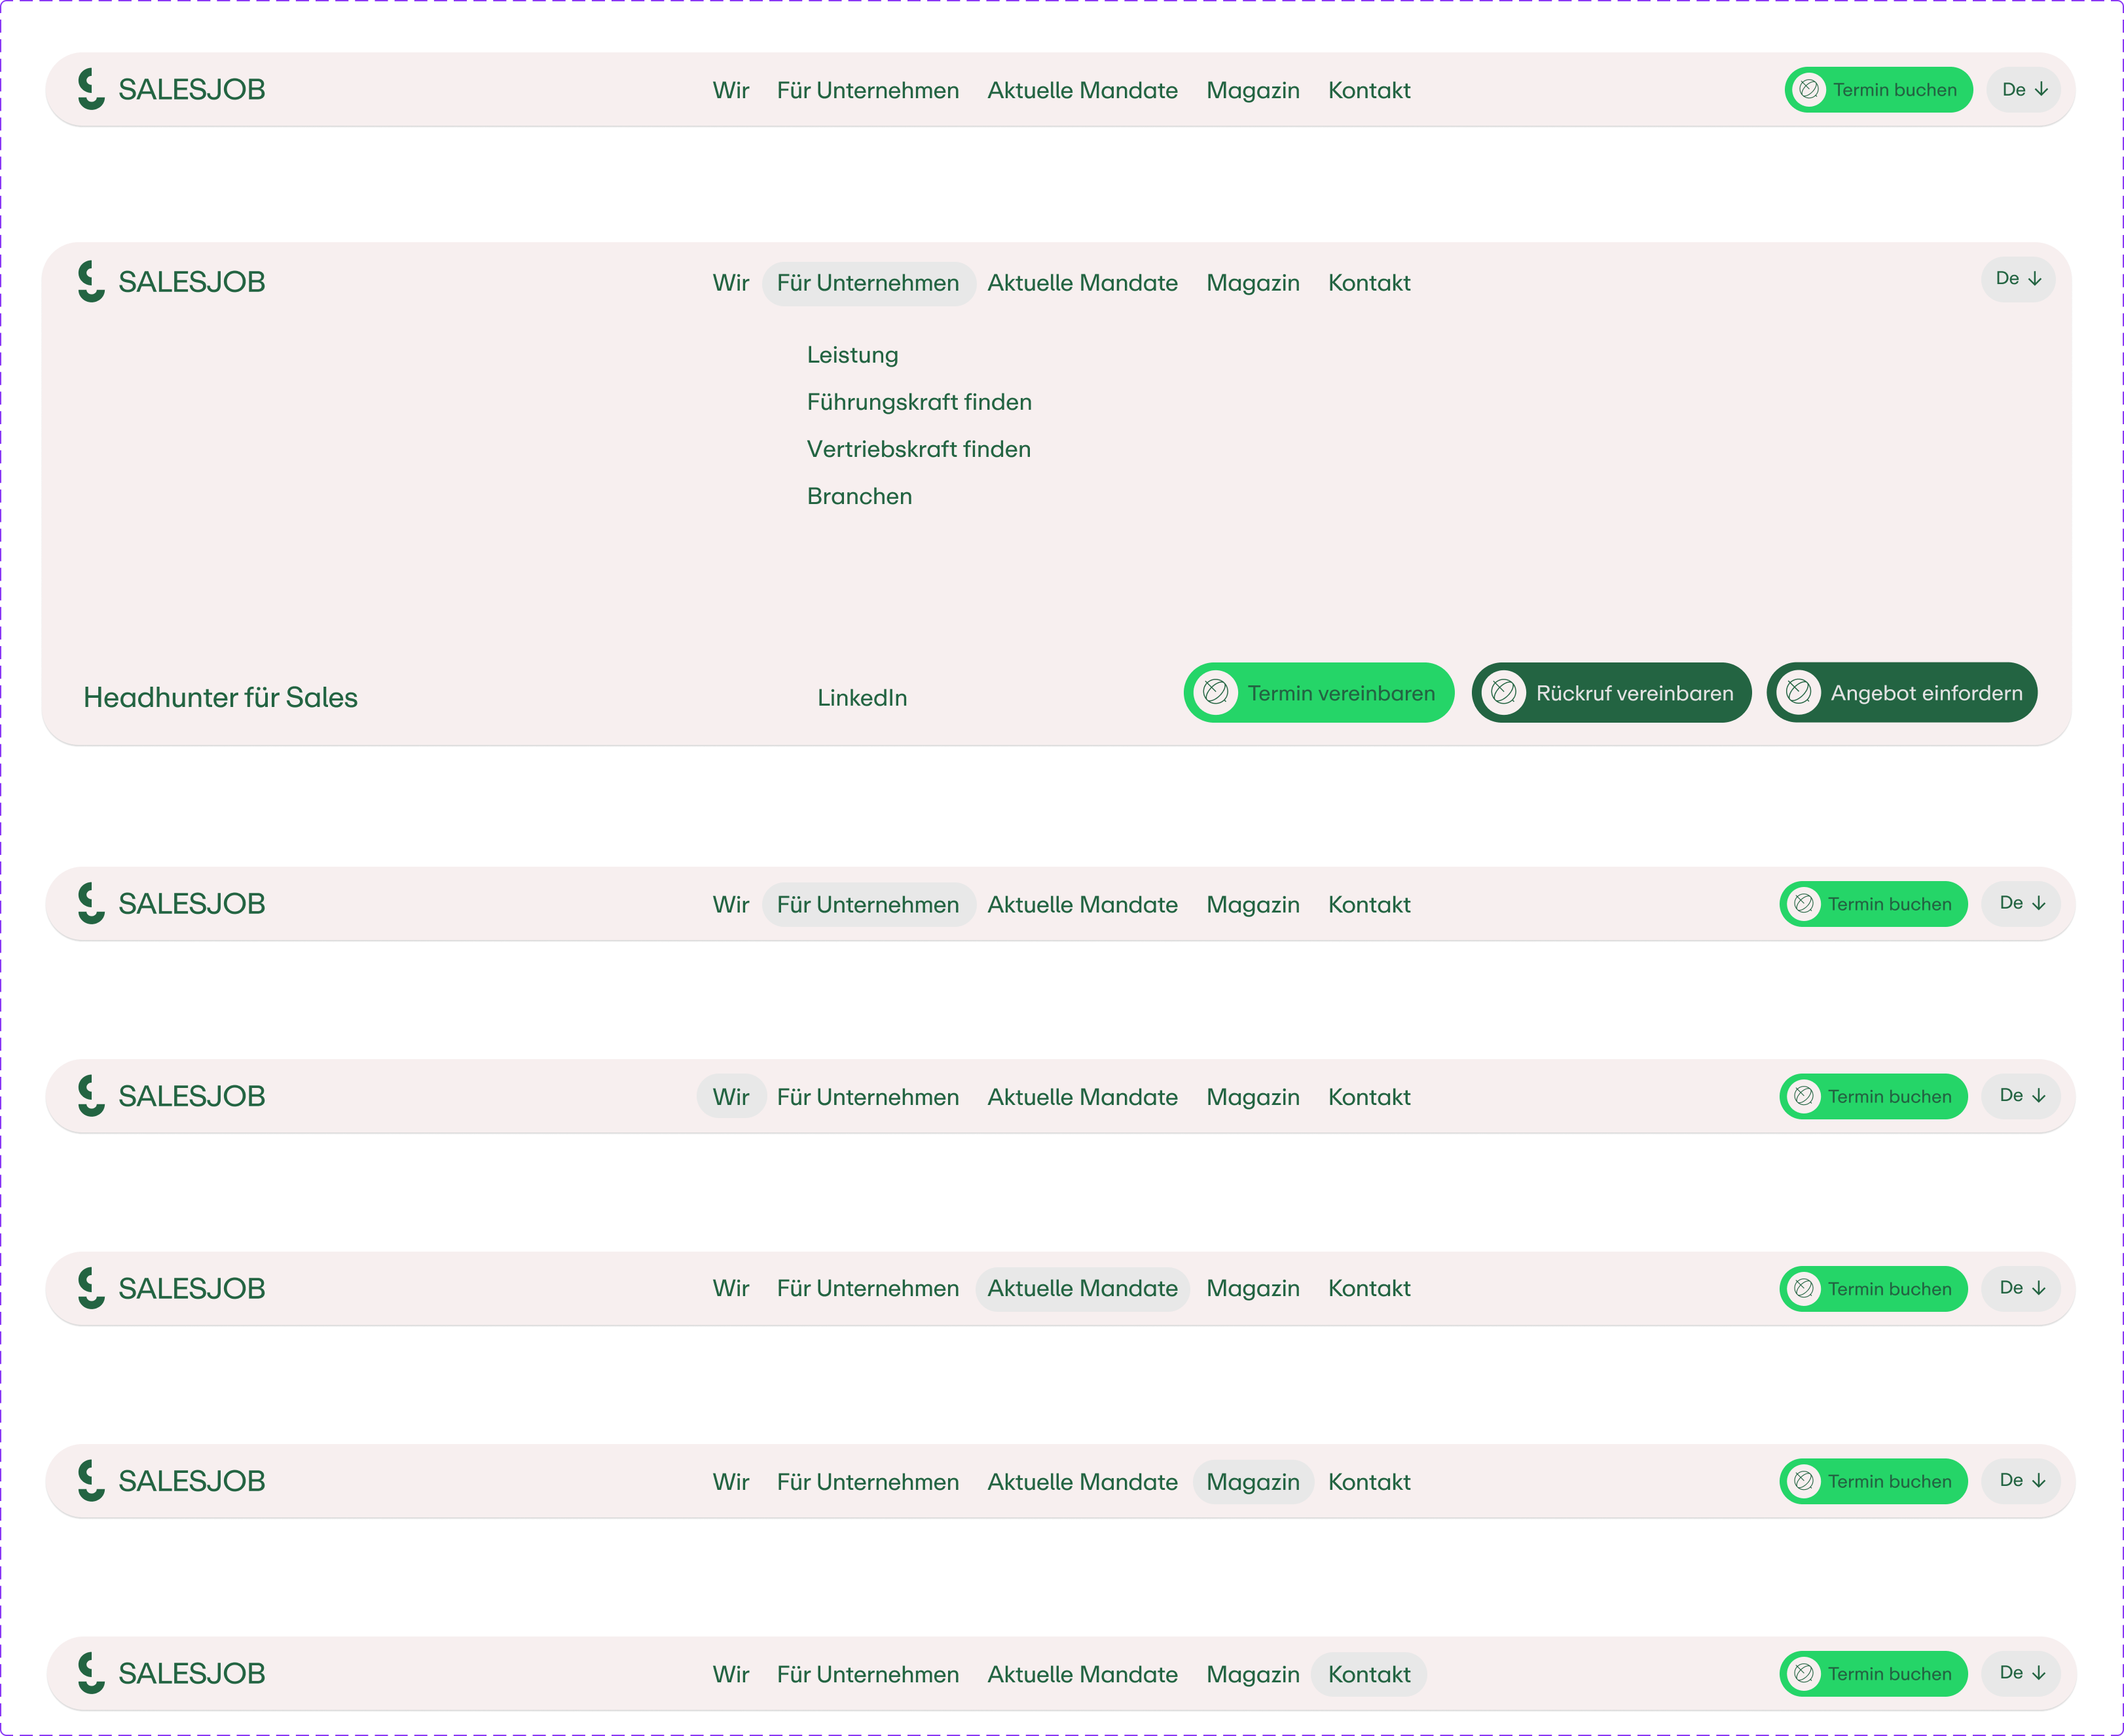The height and width of the screenshot is (1736, 2124).
Task: Select Magazin in expanded mega-menu navbar
Action: coord(1253,283)
